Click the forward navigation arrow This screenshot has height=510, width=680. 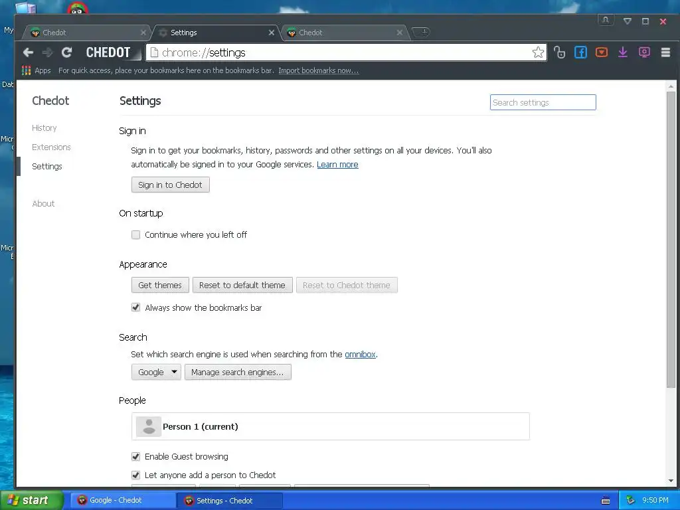click(x=47, y=52)
